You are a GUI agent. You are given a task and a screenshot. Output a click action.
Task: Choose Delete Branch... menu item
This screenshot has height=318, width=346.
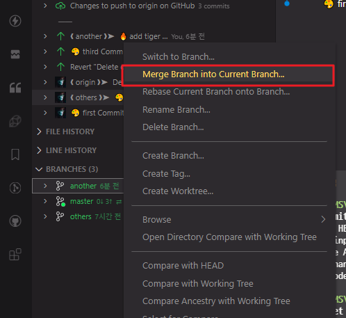[x=229, y=127]
